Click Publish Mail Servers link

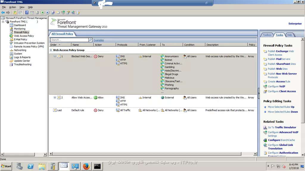pos(279,59)
